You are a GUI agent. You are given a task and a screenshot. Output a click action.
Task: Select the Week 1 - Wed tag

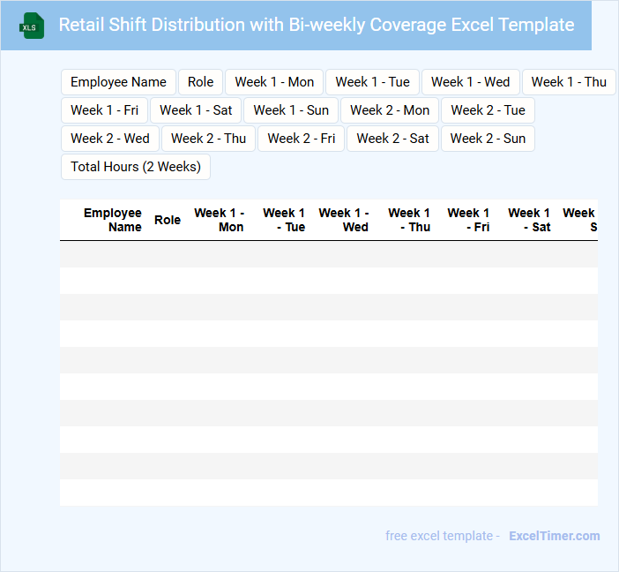471,82
